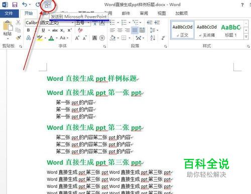Copy the selection with the copy icon

18,30
